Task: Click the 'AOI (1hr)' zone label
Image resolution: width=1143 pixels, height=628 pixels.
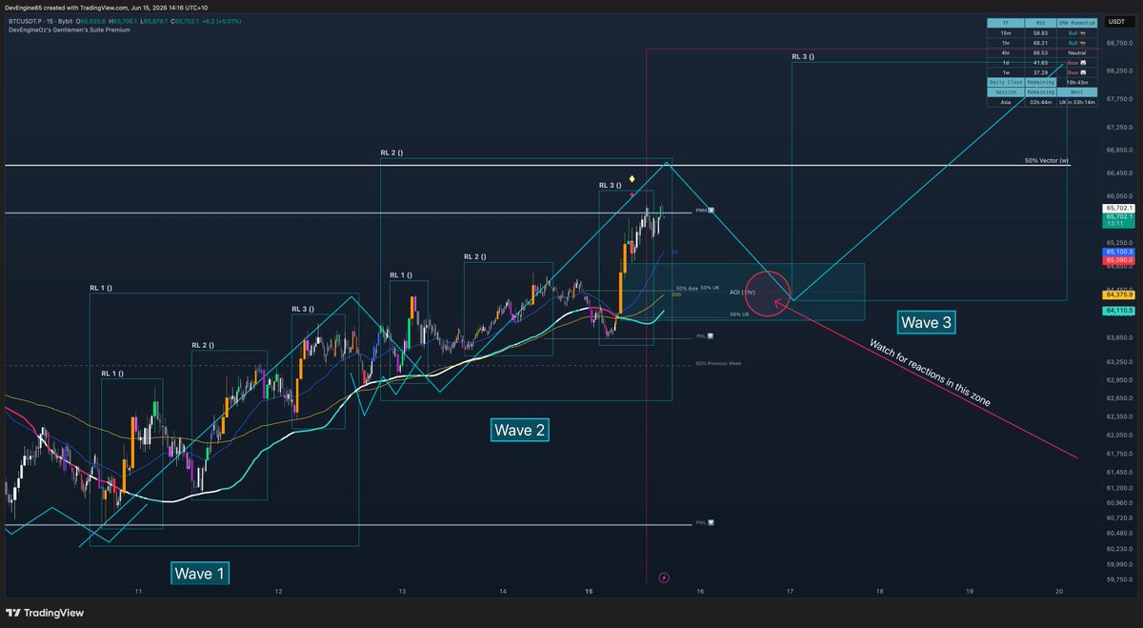Action: (742, 292)
